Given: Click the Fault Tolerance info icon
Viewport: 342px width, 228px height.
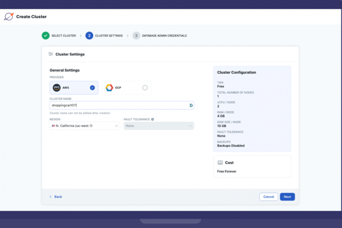Looking at the screenshot, I should point(153,119).
